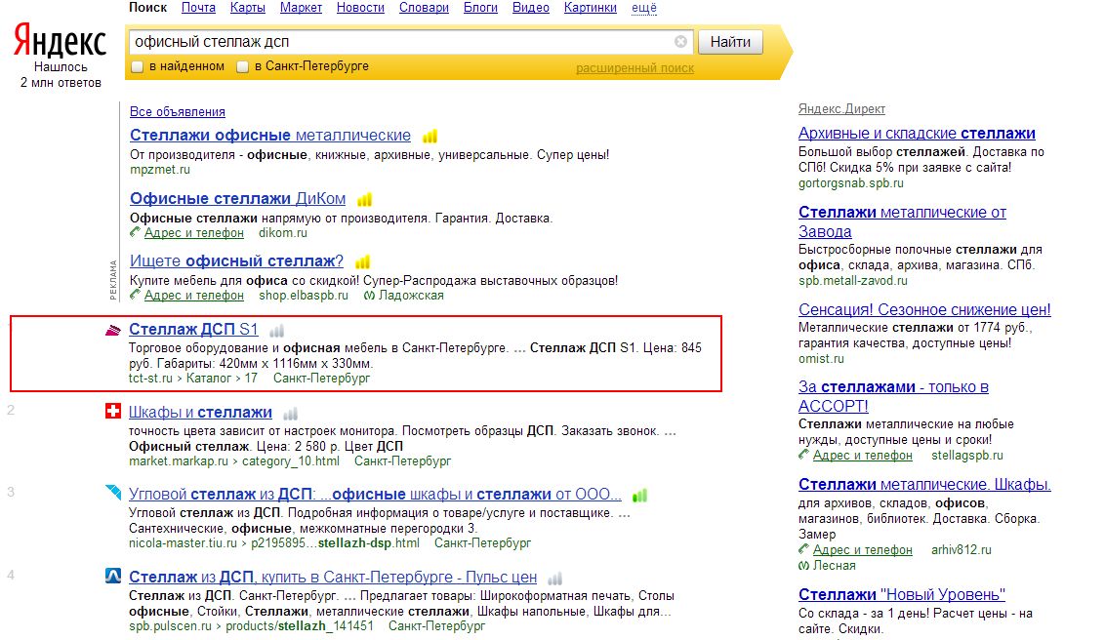
Task: Click the phone icon in the stellagspb.ru ad
Action: [804, 455]
